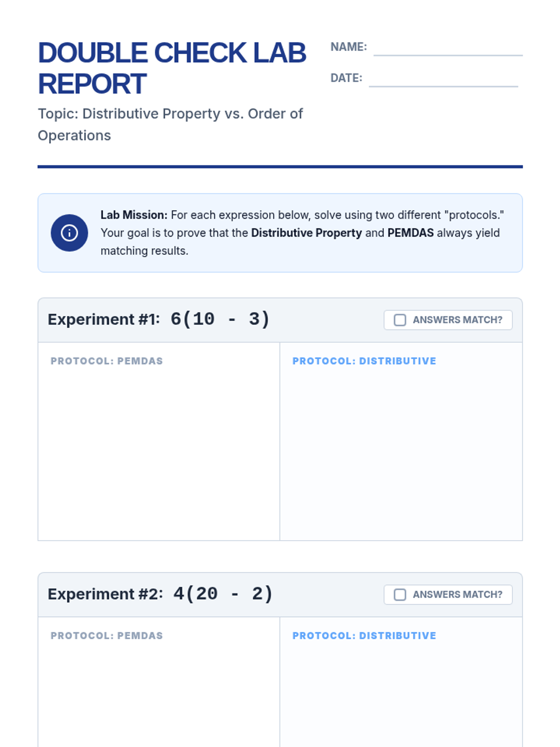Click the NAME input line
This screenshot has width=560, height=747.
(448, 49)
